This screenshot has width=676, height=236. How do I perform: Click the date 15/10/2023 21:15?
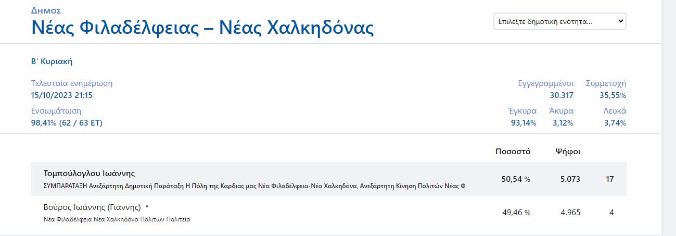61,95
